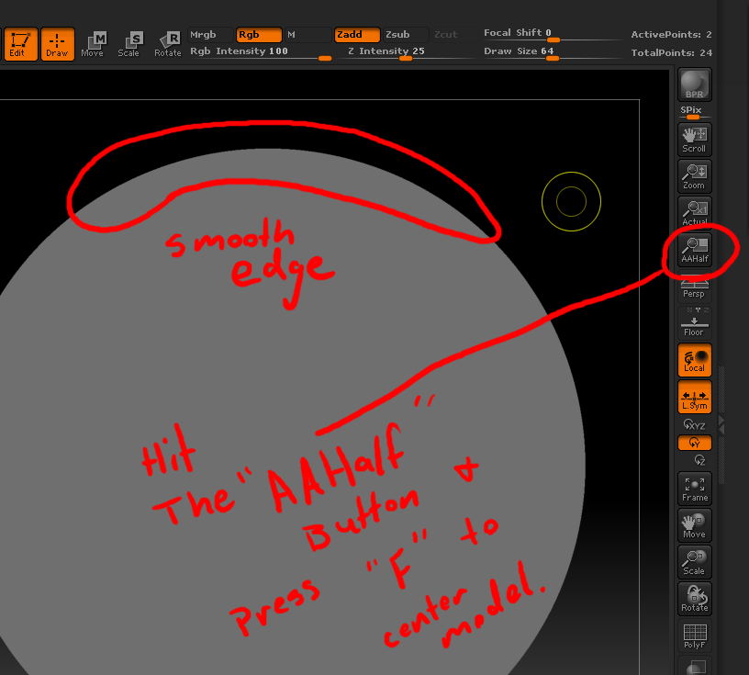Click the Rgb Intensity slider
The image size is (749, 675).
click(x=261, y=52)
